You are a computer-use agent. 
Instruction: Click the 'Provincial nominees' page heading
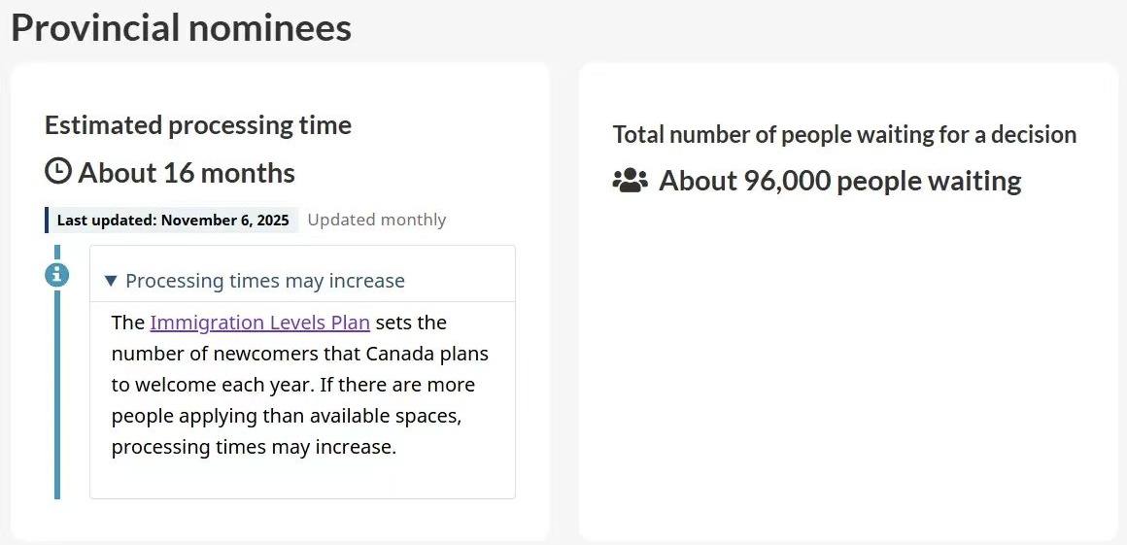click(x=181, y=27)
